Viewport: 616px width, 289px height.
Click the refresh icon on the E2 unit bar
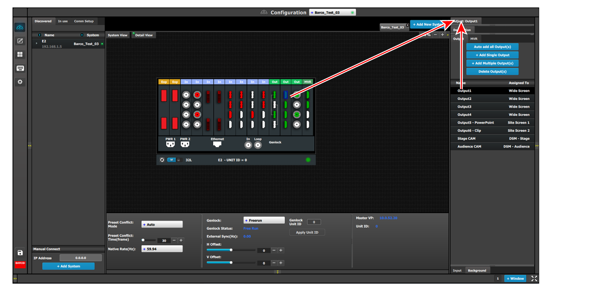pos(162,160)
